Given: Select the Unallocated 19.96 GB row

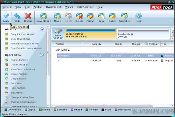Looking at the screenshot, I should tap(116, 61).
